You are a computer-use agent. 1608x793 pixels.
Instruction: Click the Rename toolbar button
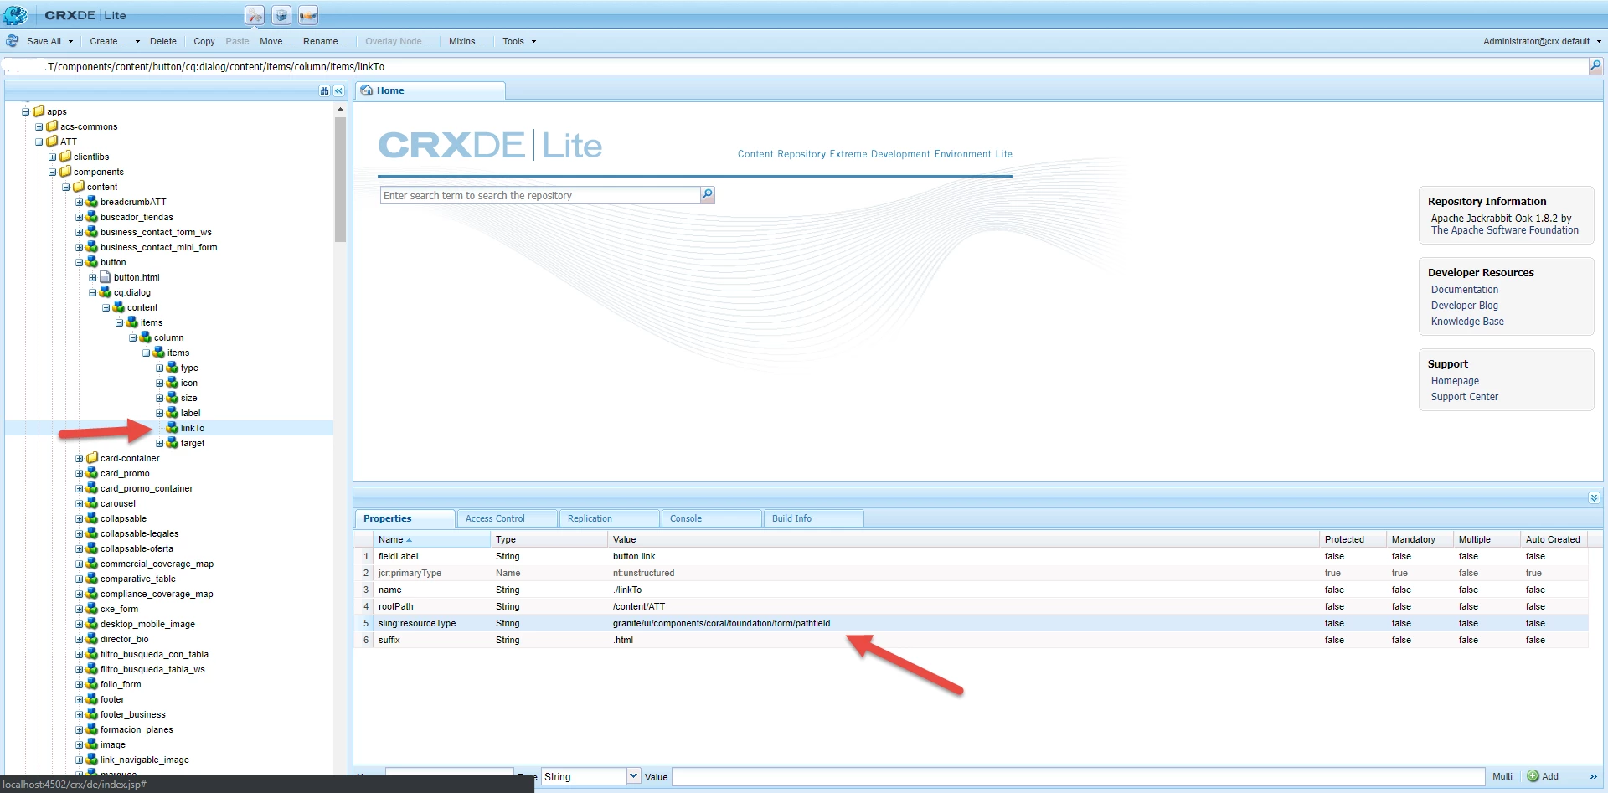pyautogui.click(x=325, y=41)
